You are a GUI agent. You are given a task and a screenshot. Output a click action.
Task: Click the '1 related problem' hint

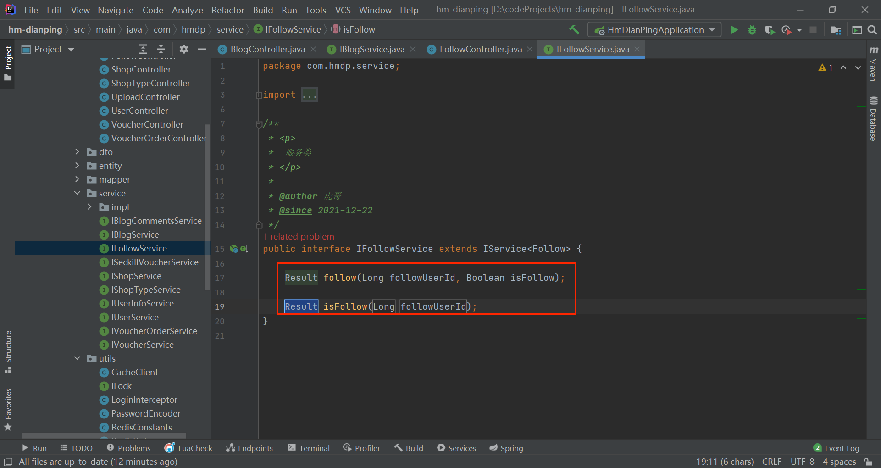pos(299,237)
